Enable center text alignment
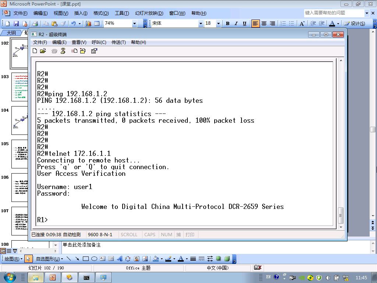This screenshot has width=377, height=283. (x=264, y=23)
